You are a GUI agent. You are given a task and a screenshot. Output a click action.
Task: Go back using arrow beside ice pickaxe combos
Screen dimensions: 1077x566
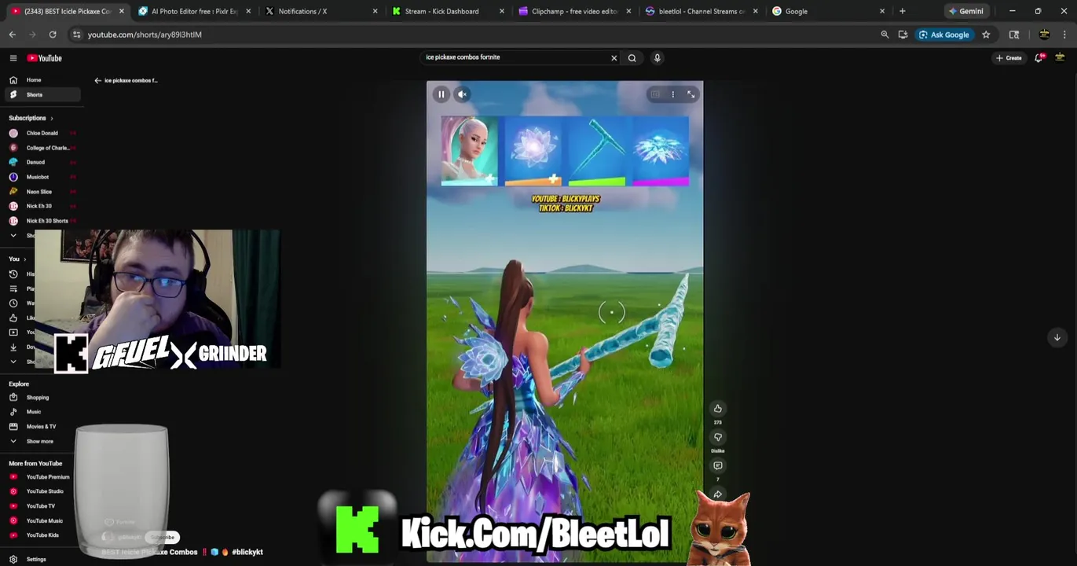(x=97, y=80)
